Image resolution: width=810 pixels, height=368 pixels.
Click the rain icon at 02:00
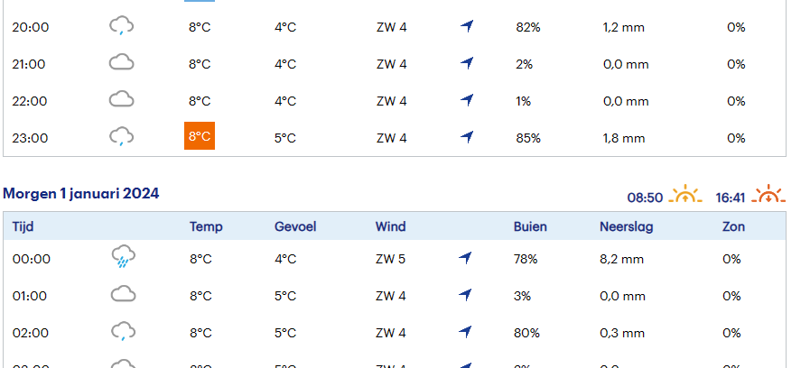coord(124,331)
